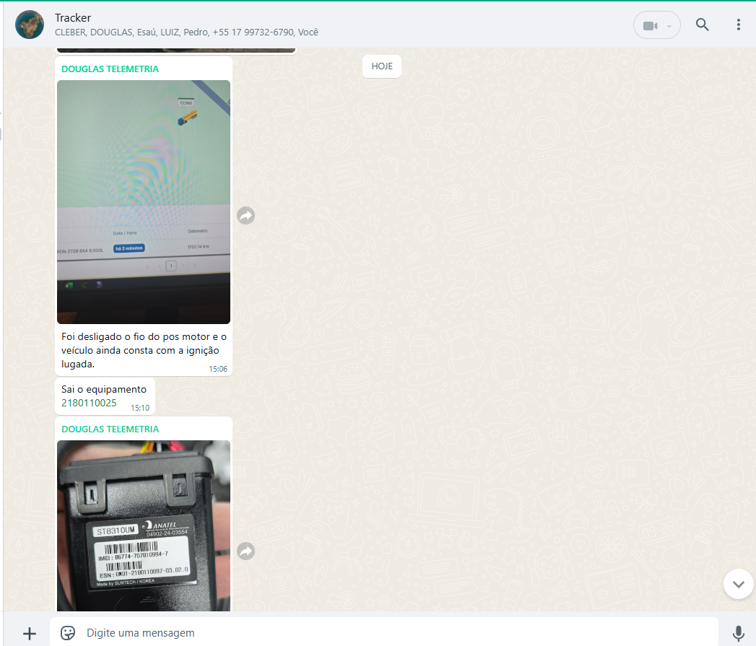Select the 'Foi desligado o fio' message text
756x646 pixels.
pyautogui.click(x=144, y=351)
